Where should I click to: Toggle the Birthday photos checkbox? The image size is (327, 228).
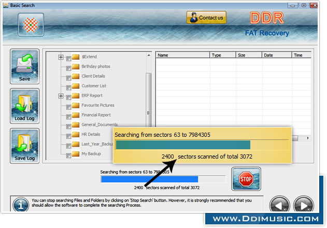click(x=68, y=68)
